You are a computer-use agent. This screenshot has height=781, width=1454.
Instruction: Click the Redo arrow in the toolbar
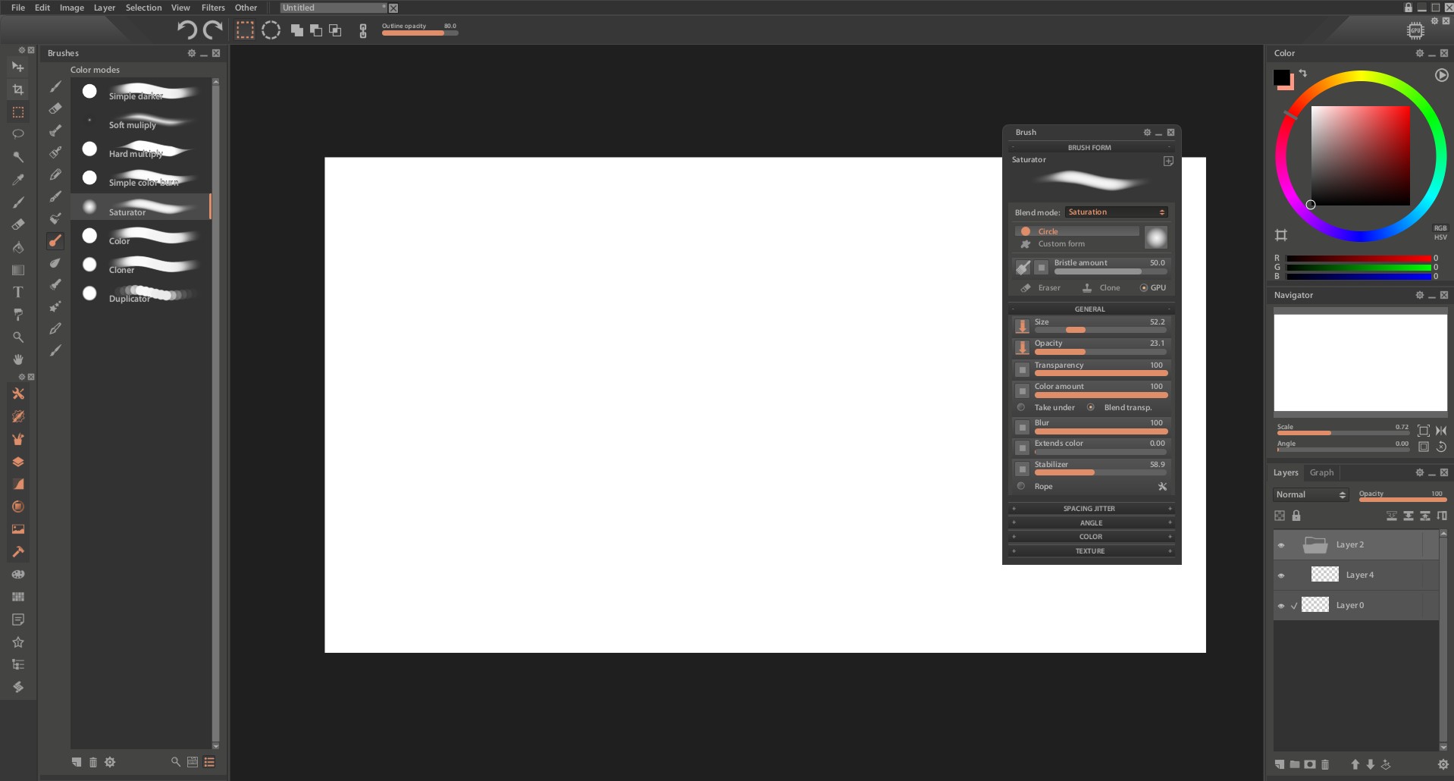tap(213, 30)
